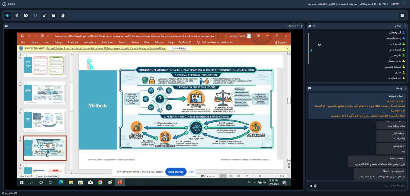
Task: Turn on the webcam
Action: (x=26, y=15)
